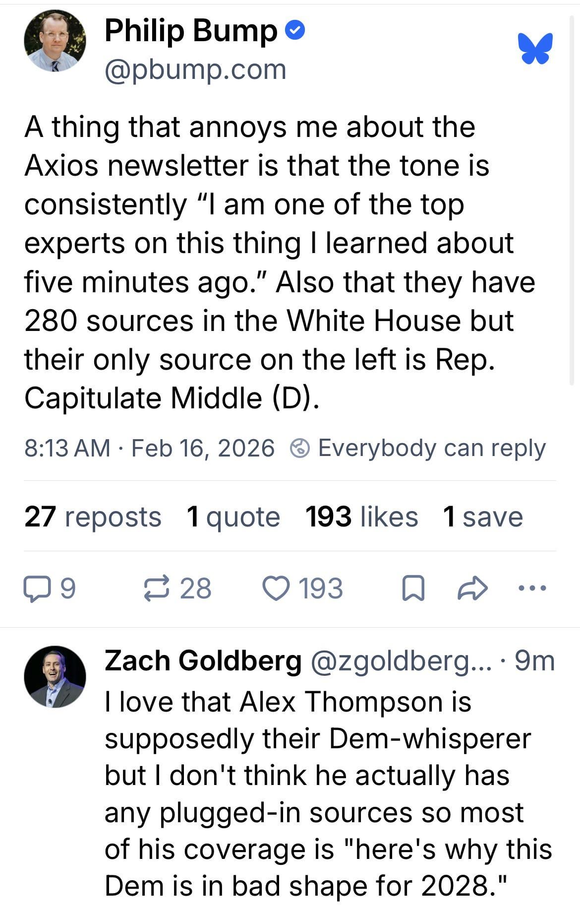Image resolution: width=580 pixels, height=913 pixels.
Task: Tap the Bluesky butterfly logo
Action: pos(535,48)
